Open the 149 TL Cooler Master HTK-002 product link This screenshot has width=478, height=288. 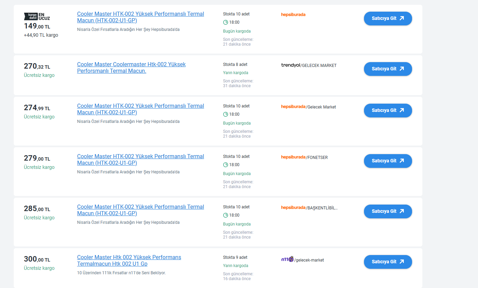140,17
